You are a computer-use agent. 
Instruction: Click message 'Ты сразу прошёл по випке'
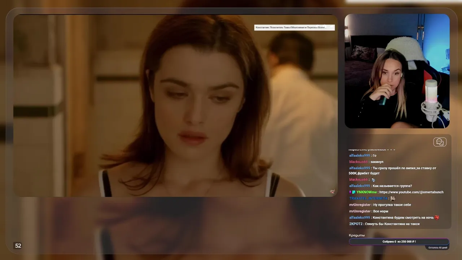(x=393, y=170)
